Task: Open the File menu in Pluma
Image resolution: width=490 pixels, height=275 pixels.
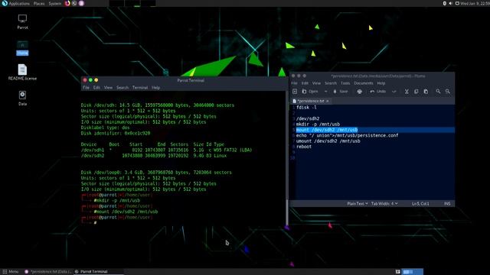Action: click(x=294, y=83)
